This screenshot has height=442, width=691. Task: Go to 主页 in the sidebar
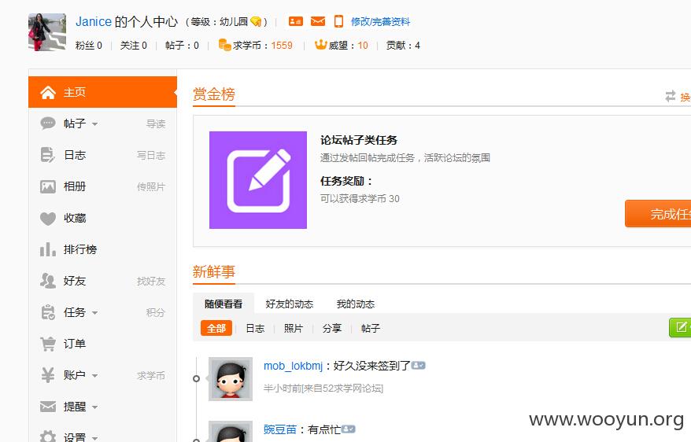[102, 92]
